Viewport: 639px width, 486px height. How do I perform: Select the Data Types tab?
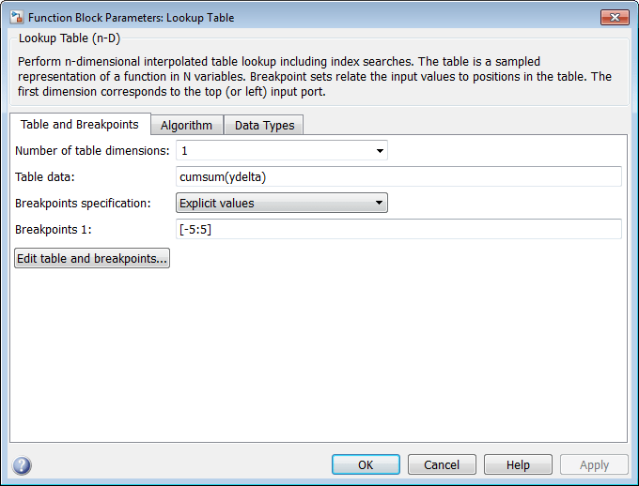264,126
